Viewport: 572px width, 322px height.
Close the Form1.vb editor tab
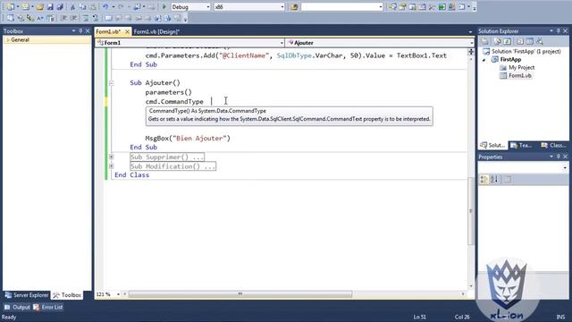click(127, 32)
